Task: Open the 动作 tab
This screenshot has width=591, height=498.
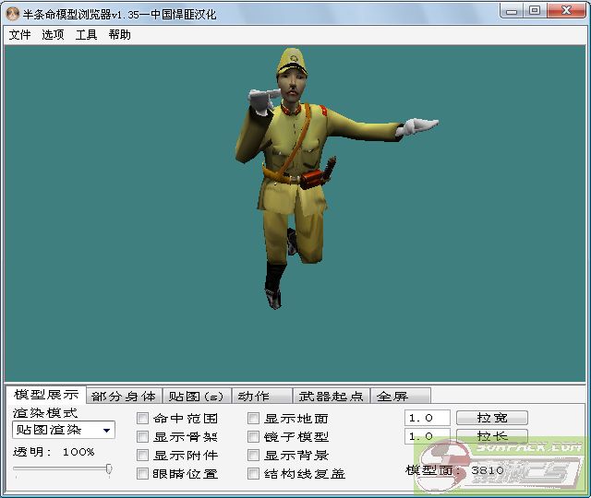Action: pos(253,397)
